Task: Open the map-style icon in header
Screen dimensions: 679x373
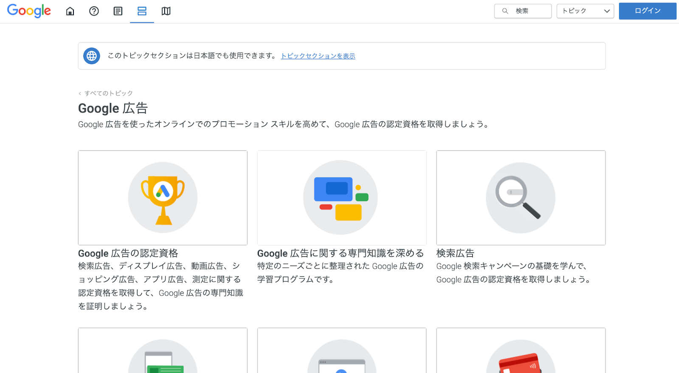Action: 166,11
